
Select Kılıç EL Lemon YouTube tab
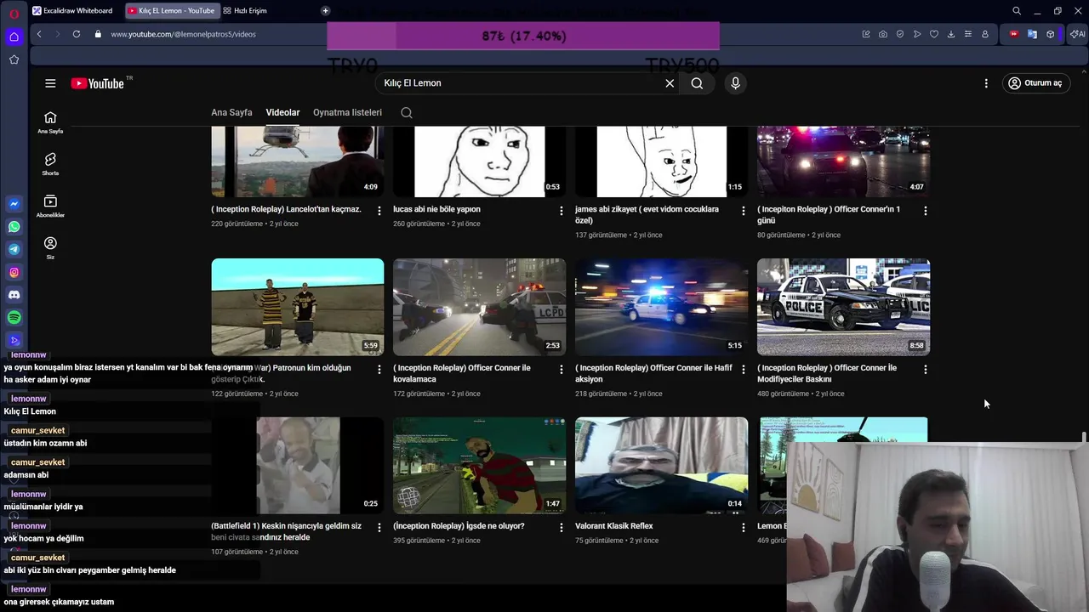point(171,11)
